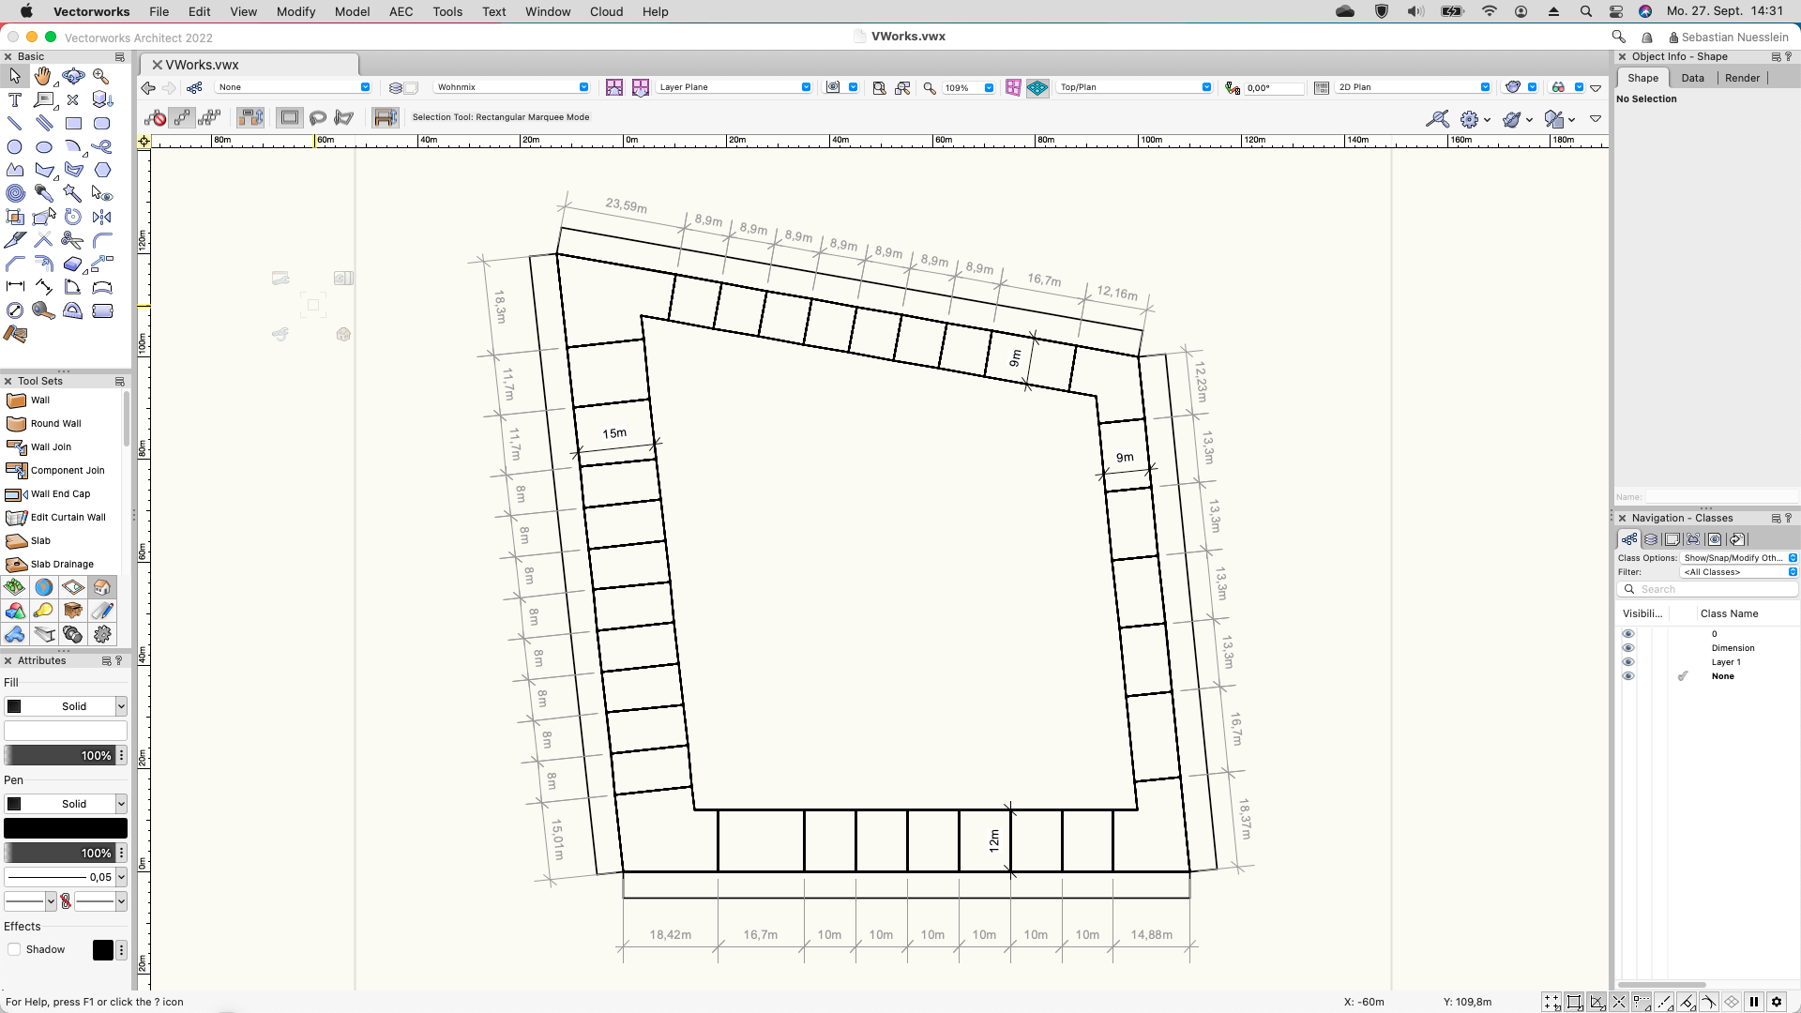The image size is (1801, 1013).
Task: Expand the Wohnmix layer dropdown
Action: (x=512, y=87)
